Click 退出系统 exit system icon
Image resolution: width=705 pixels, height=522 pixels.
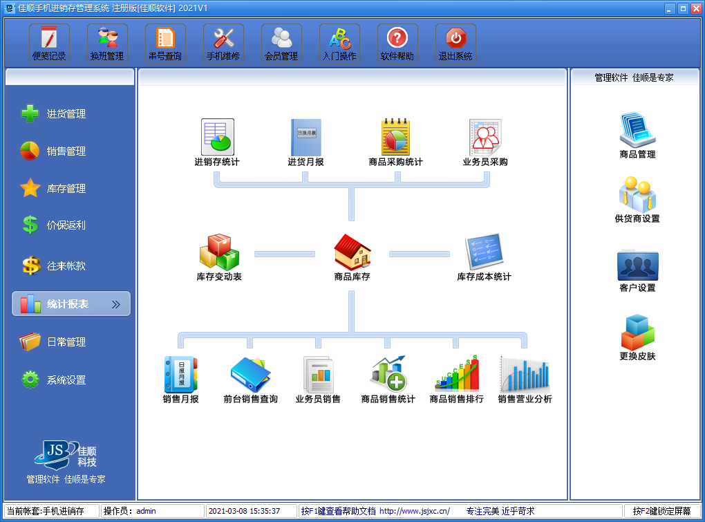click(x=455, y=44)
